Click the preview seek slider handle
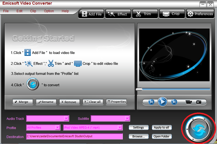217x144 pixels. 139,89
